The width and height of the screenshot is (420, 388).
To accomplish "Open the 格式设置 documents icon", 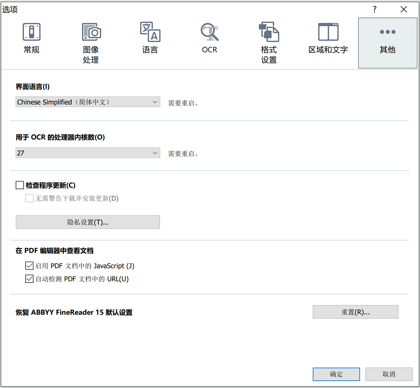I will 269,32.
